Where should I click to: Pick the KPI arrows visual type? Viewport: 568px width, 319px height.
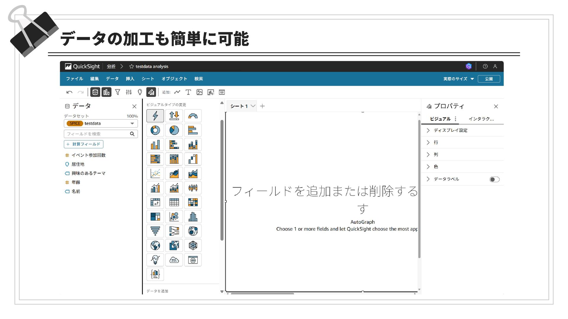point(174,116)
